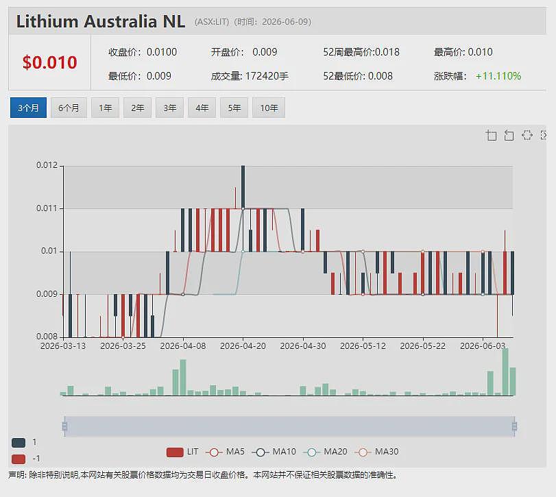
Task: Click the tall candlestick reaching 0.012
Action: coord(243,187)
